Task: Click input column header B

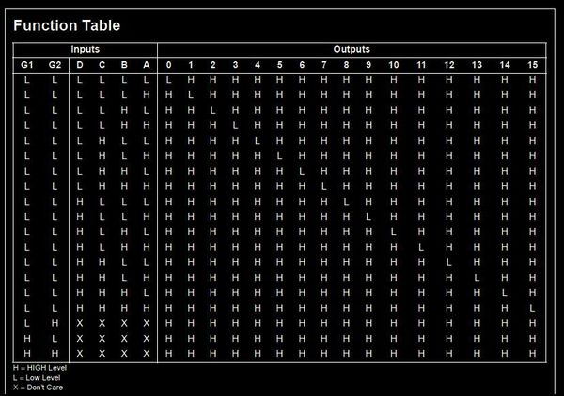Action: coord(124,65)
